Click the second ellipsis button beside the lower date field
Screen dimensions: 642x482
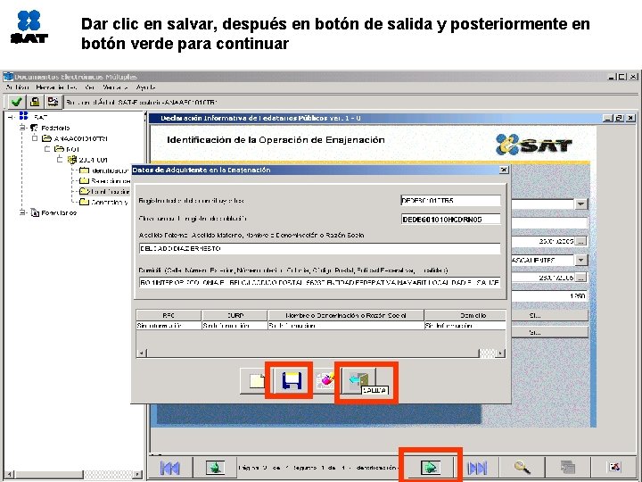tap(580, 278)
